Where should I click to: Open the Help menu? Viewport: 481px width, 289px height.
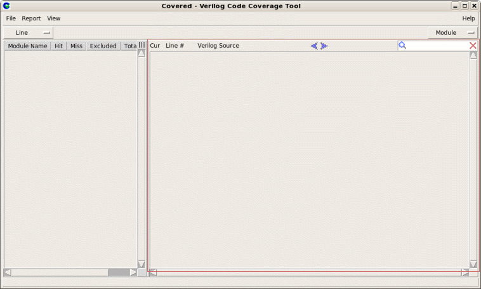468,18
